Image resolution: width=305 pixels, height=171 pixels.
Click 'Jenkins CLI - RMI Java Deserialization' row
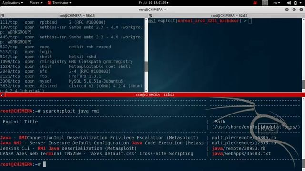click(x=68, y=149)
